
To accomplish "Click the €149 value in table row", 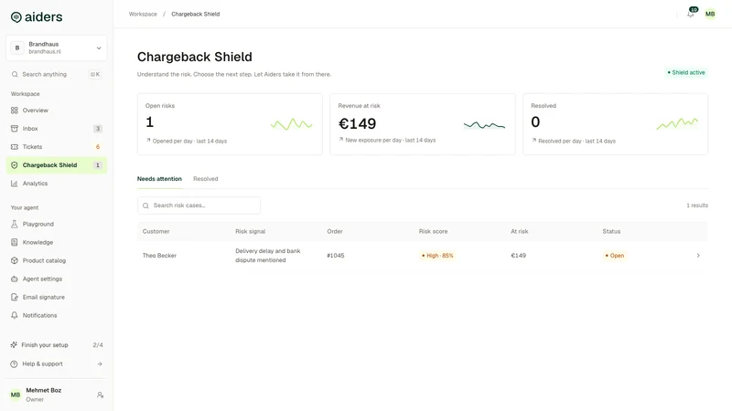I will (518, 256).
